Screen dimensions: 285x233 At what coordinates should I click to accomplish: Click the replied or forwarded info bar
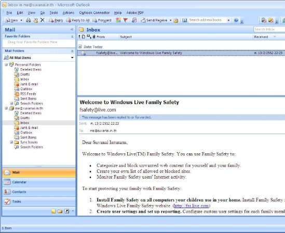pos(182,118)
